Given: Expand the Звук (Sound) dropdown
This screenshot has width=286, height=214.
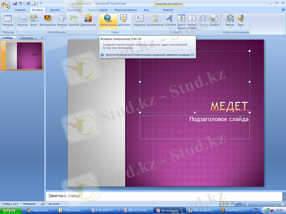Looking at the screenshot, I should pyautogui.click(x=241, y=28).
